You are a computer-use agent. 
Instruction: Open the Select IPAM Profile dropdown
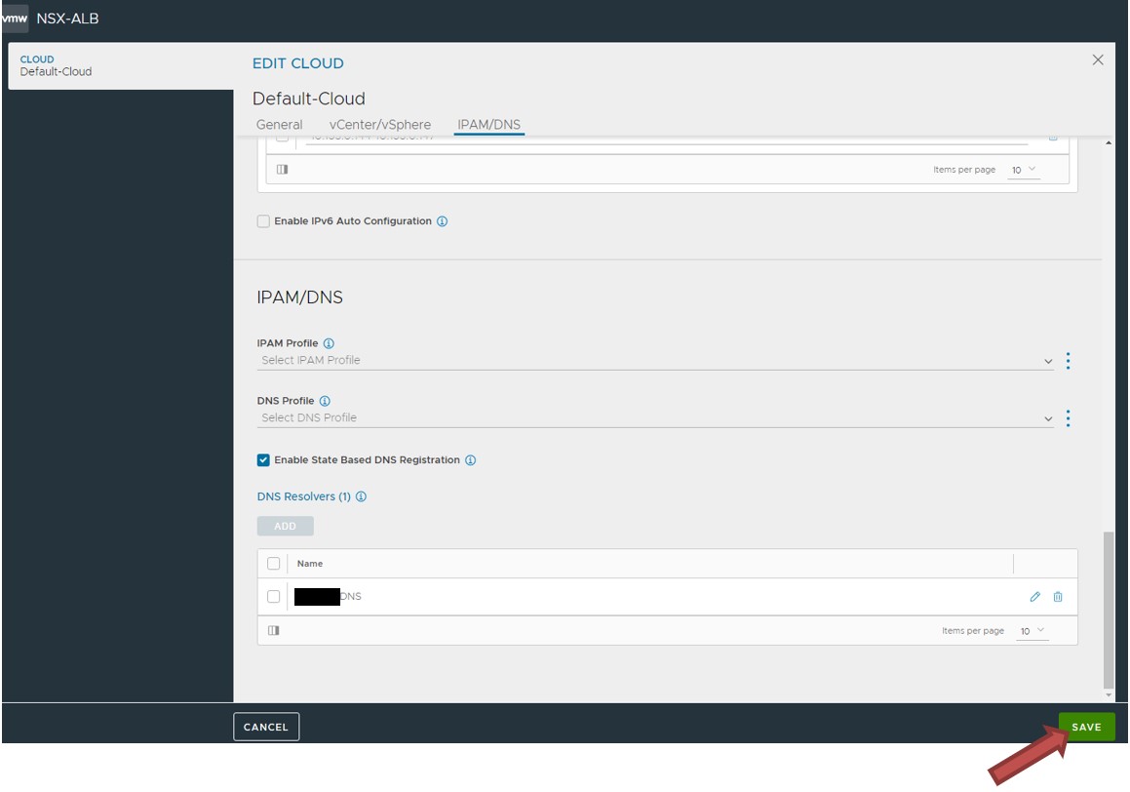[655, 360]
